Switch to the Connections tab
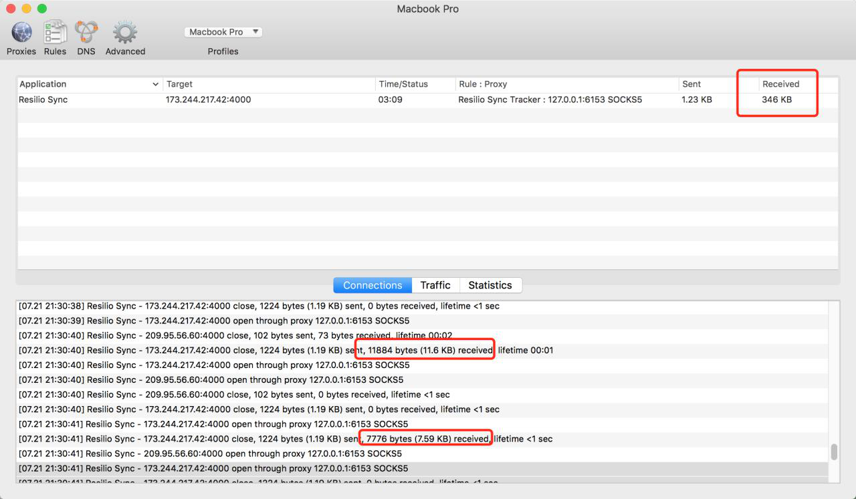This screenshot has height=499, width=856. [372, 285]
